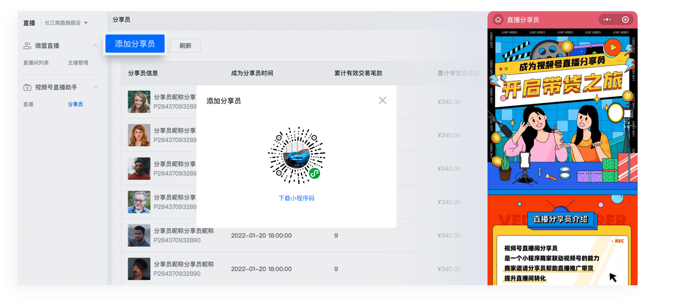This screenshot has width=676, height=304.
Task: Click the gray-haired man's avatar in fourth row
Action: click(139, 202)
